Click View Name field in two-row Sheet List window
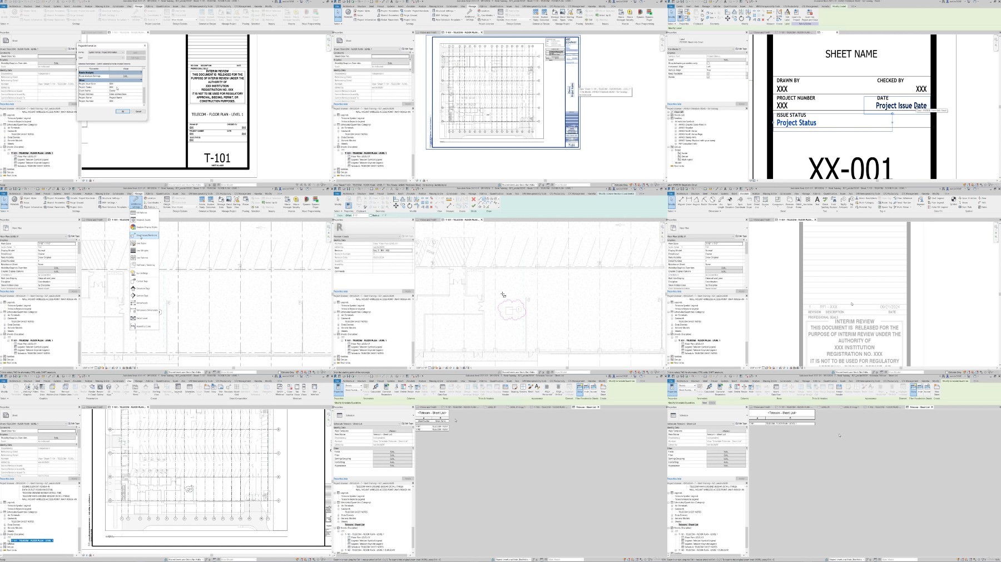Image resolution: width=1001 pixels, height=562 pixels. tap(393, 434)
